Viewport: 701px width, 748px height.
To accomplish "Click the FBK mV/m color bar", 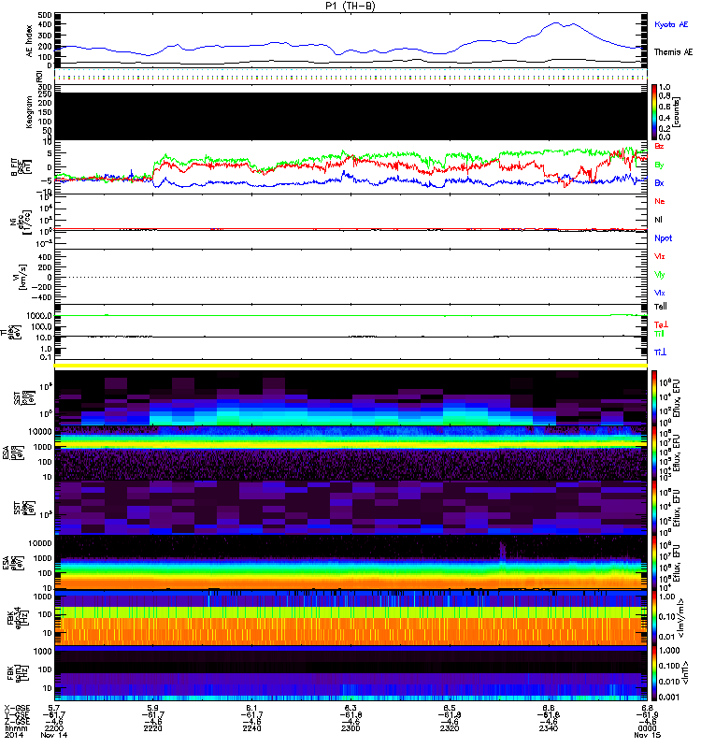I will coord(654,618).
